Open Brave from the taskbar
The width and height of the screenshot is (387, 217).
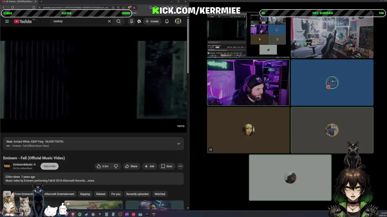pyautogui.click(x=73, y=214)
